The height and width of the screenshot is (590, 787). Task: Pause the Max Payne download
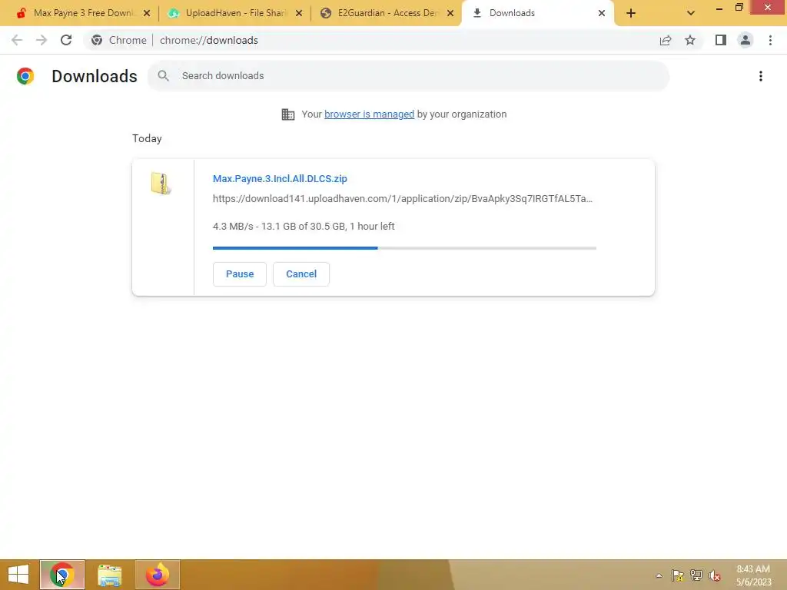coord(240,274)
